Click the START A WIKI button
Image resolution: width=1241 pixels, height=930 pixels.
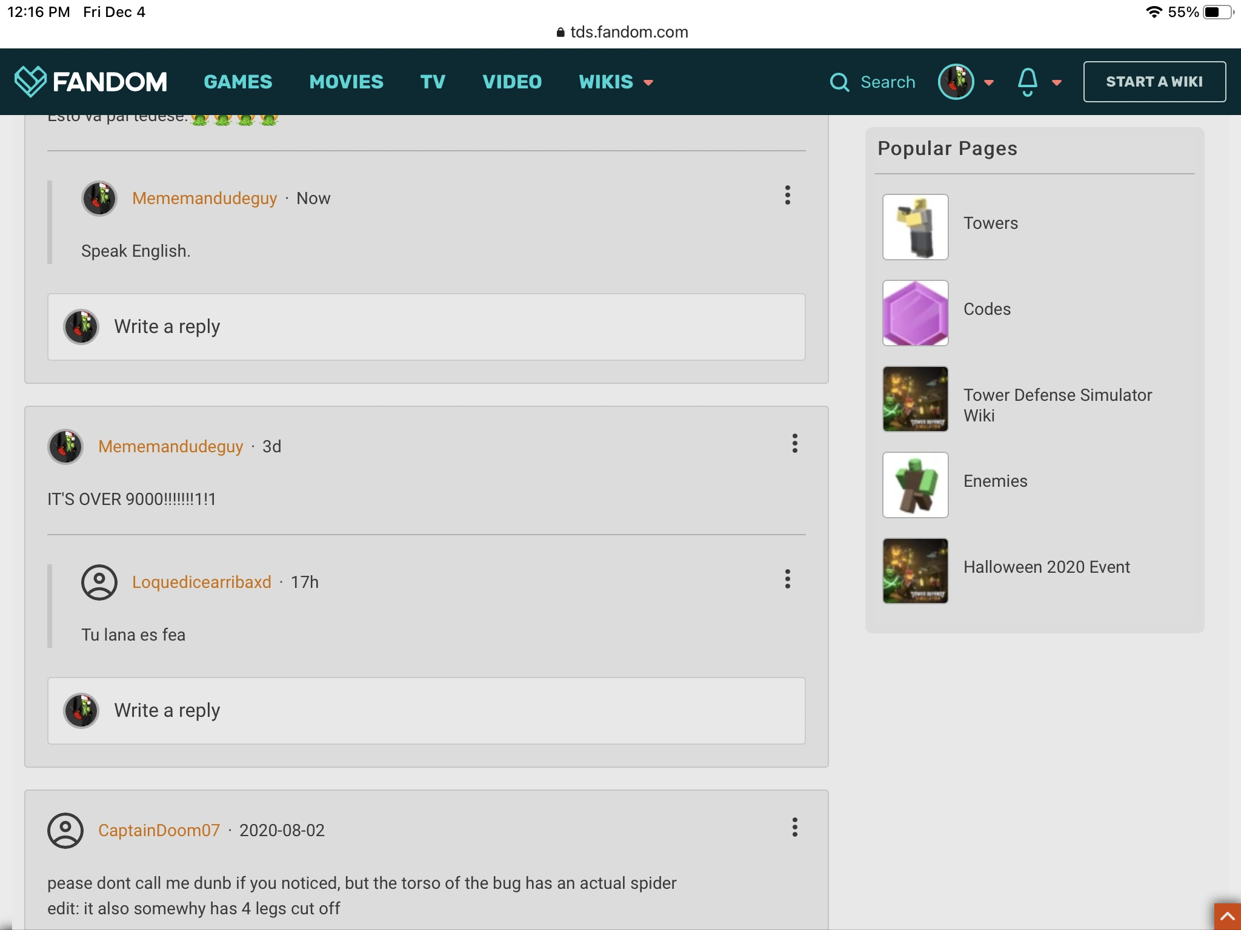pos(1154,82)
